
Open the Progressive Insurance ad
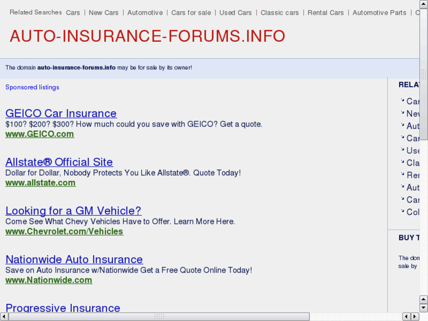(x=63, y=307)
